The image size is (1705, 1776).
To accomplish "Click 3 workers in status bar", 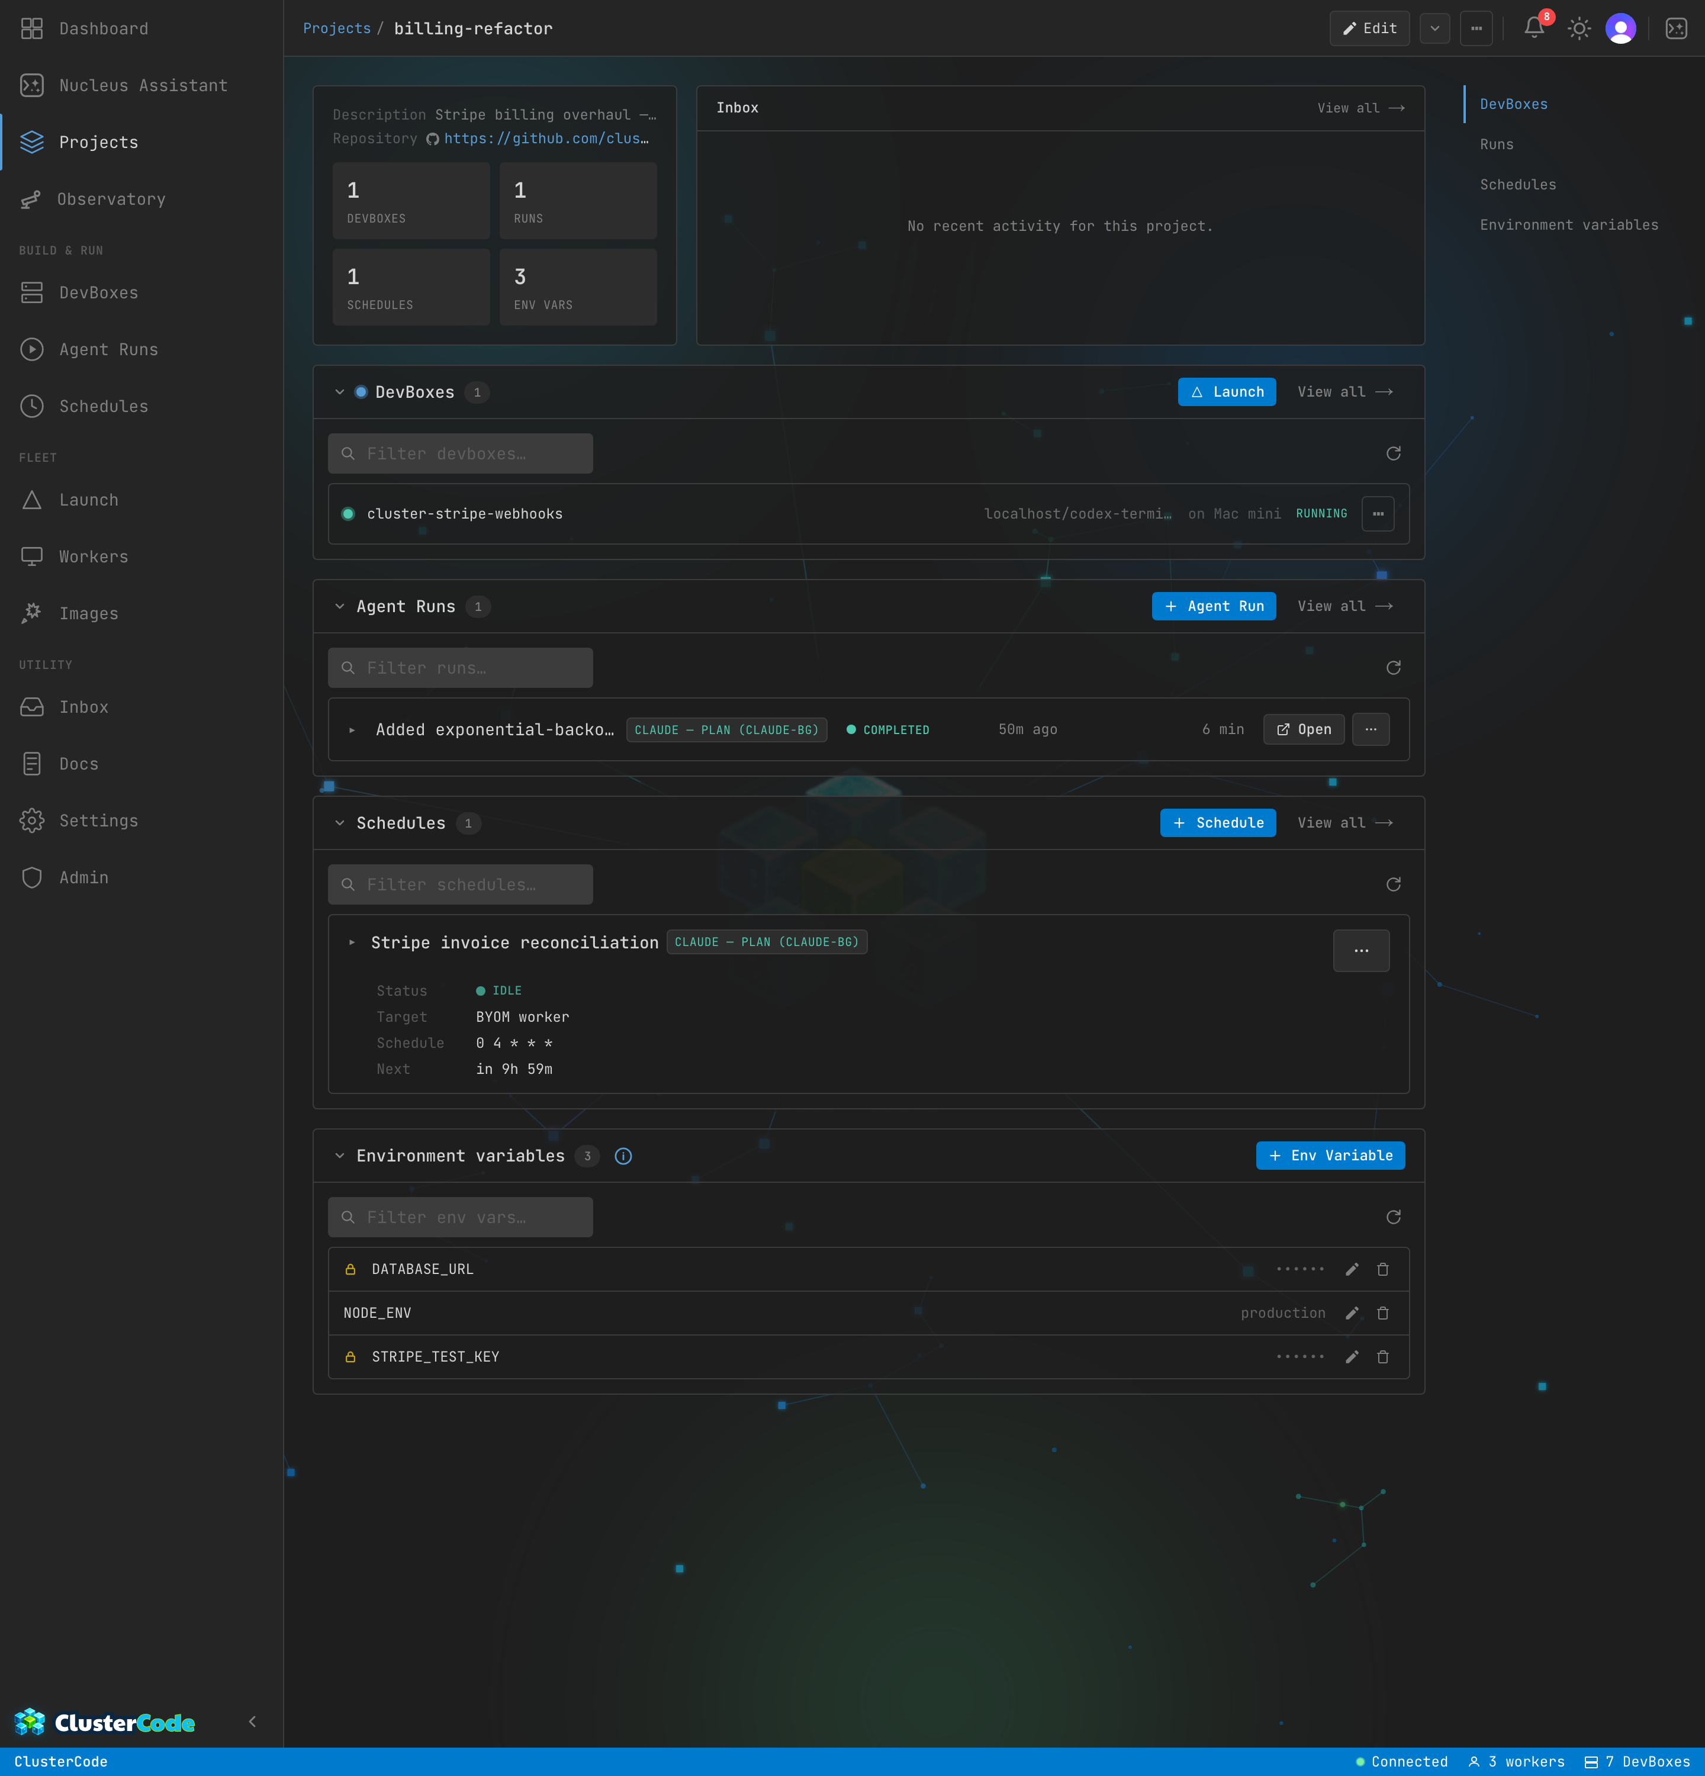I will (x=1517, y=1762).
